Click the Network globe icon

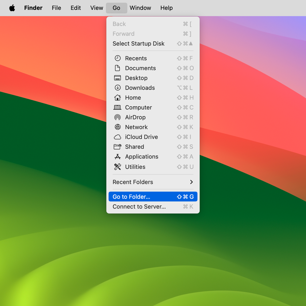tap(118, 127)
